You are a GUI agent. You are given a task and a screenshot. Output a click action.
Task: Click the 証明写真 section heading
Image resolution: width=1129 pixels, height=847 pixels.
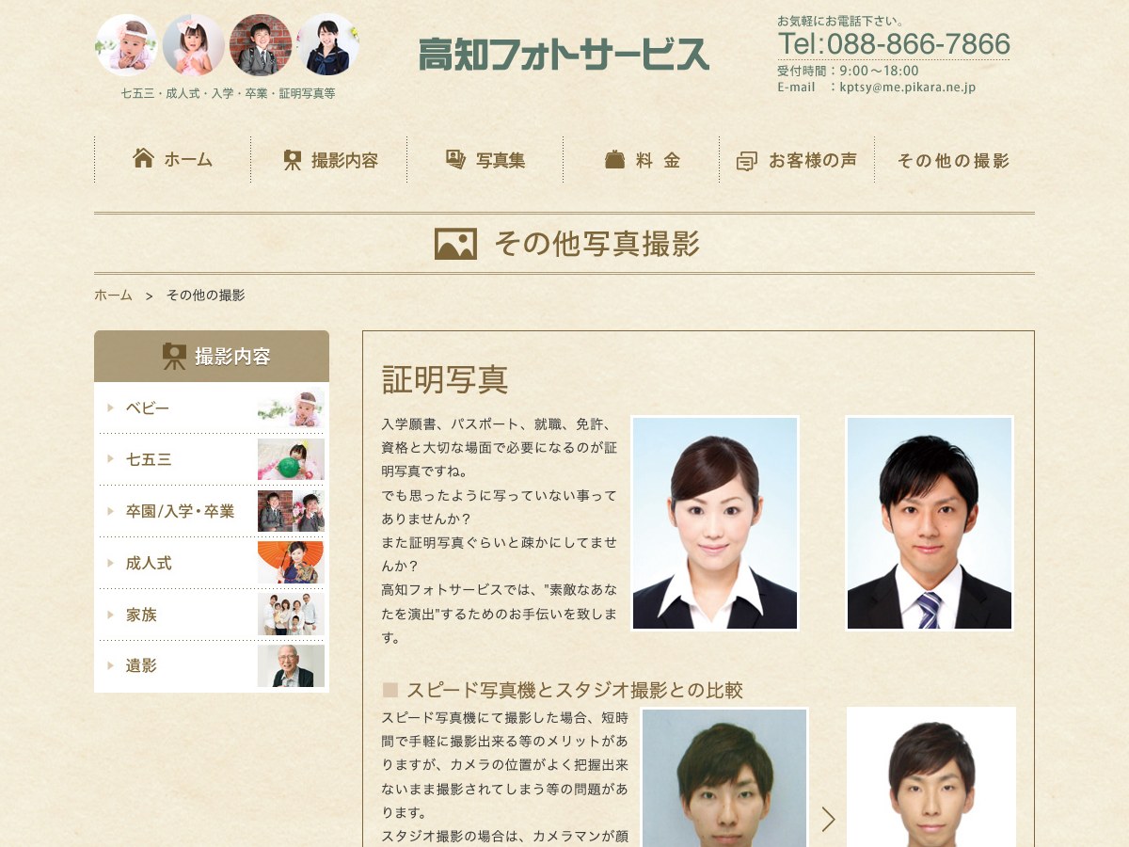[445, 379]
